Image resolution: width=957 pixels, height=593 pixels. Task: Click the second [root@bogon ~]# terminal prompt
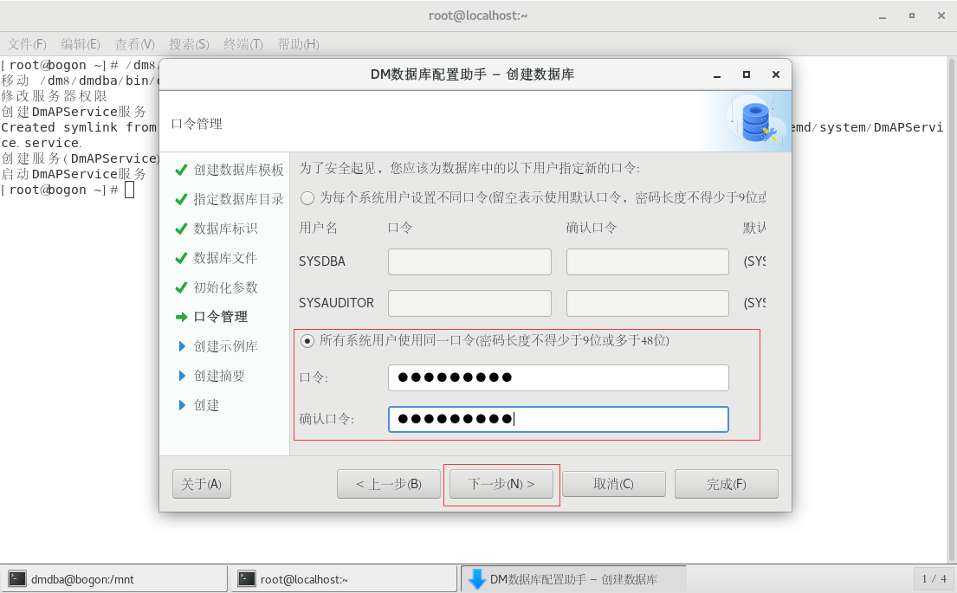59,190
